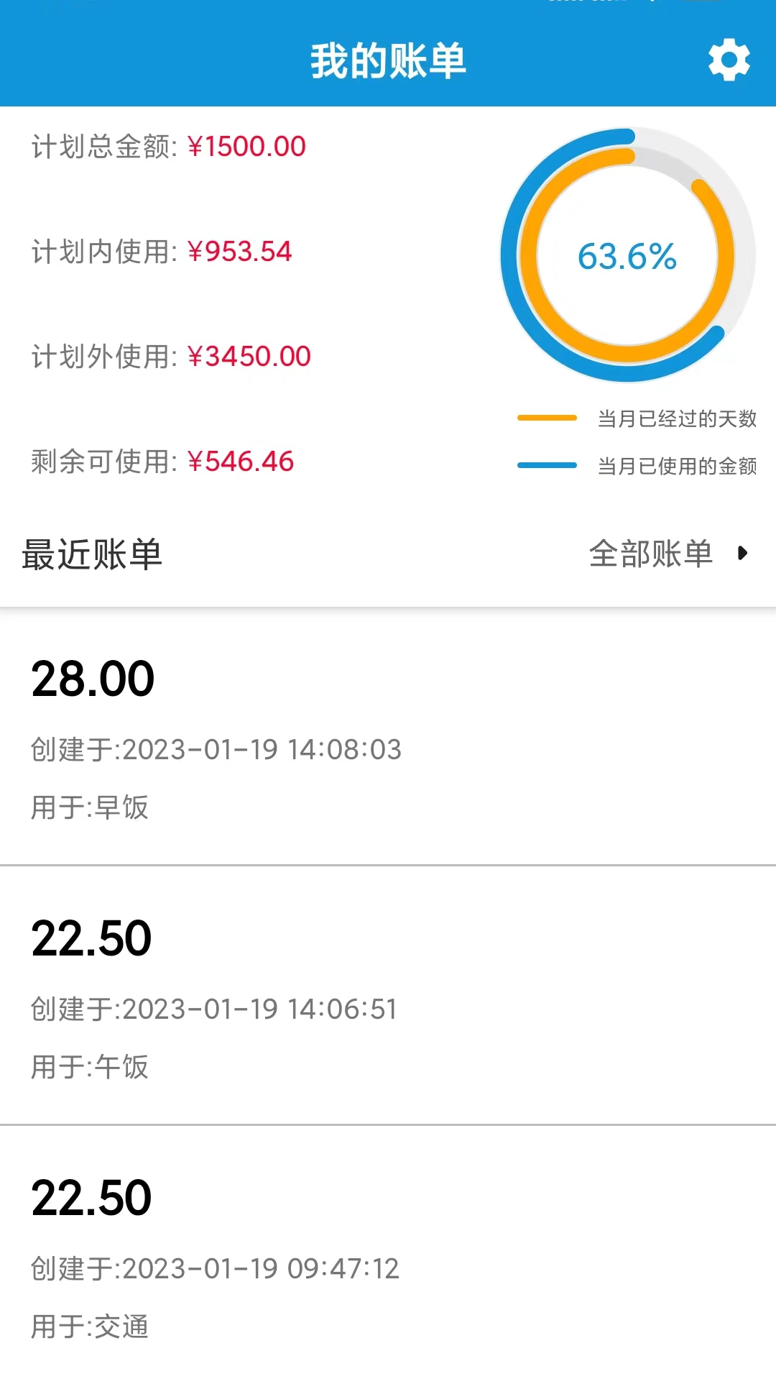776x1379 pixels.
Task: Tap the 63.6% circular progress chart
Action: 627,255
